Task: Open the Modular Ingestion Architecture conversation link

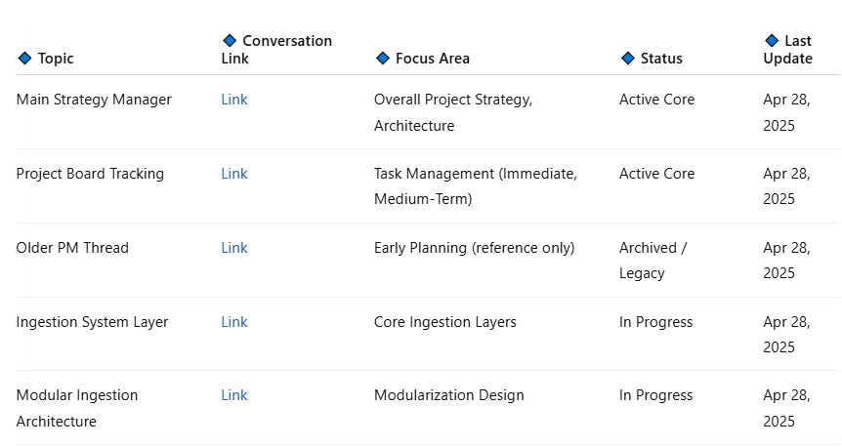Action: (x=234, y=395)
